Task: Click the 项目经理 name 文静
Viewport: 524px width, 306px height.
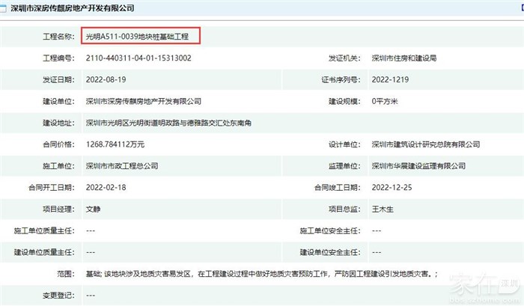Action: click(94, 209)
